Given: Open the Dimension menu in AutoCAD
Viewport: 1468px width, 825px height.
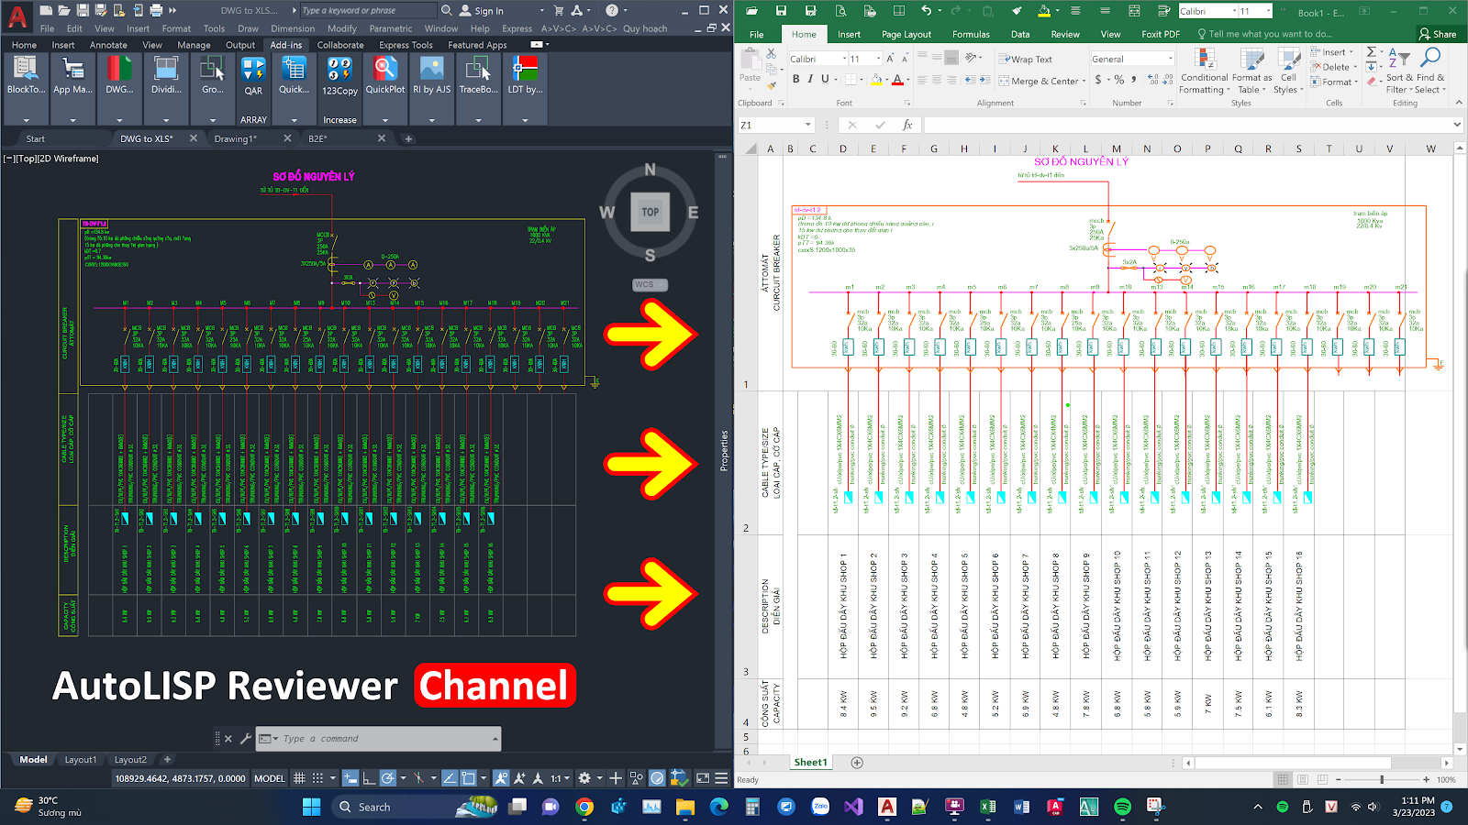Looking at the screenshot, I should [293, 28].
